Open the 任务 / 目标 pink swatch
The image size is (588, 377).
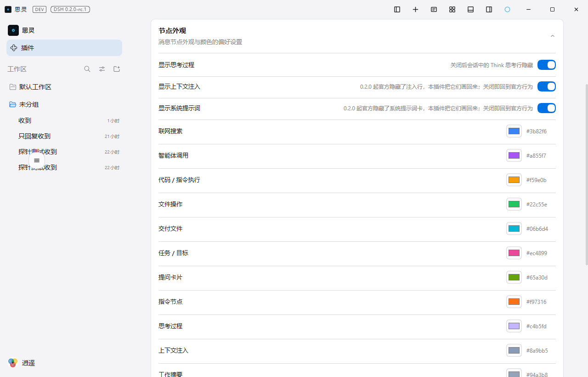point(514,253)
